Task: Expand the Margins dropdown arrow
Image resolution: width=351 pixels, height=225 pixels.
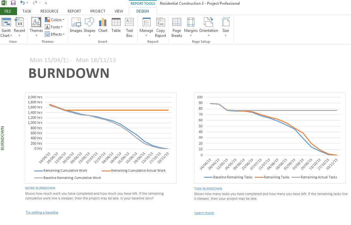Action: [191, 36]
